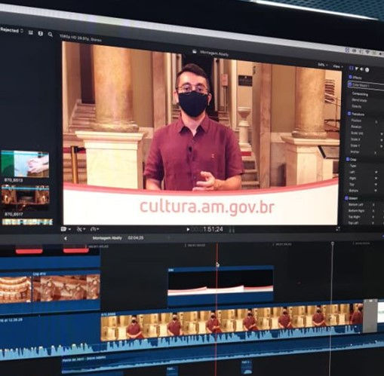Open the browser search magnifier
Viewport: 384px width, 376px height.
tap(51, 35)
